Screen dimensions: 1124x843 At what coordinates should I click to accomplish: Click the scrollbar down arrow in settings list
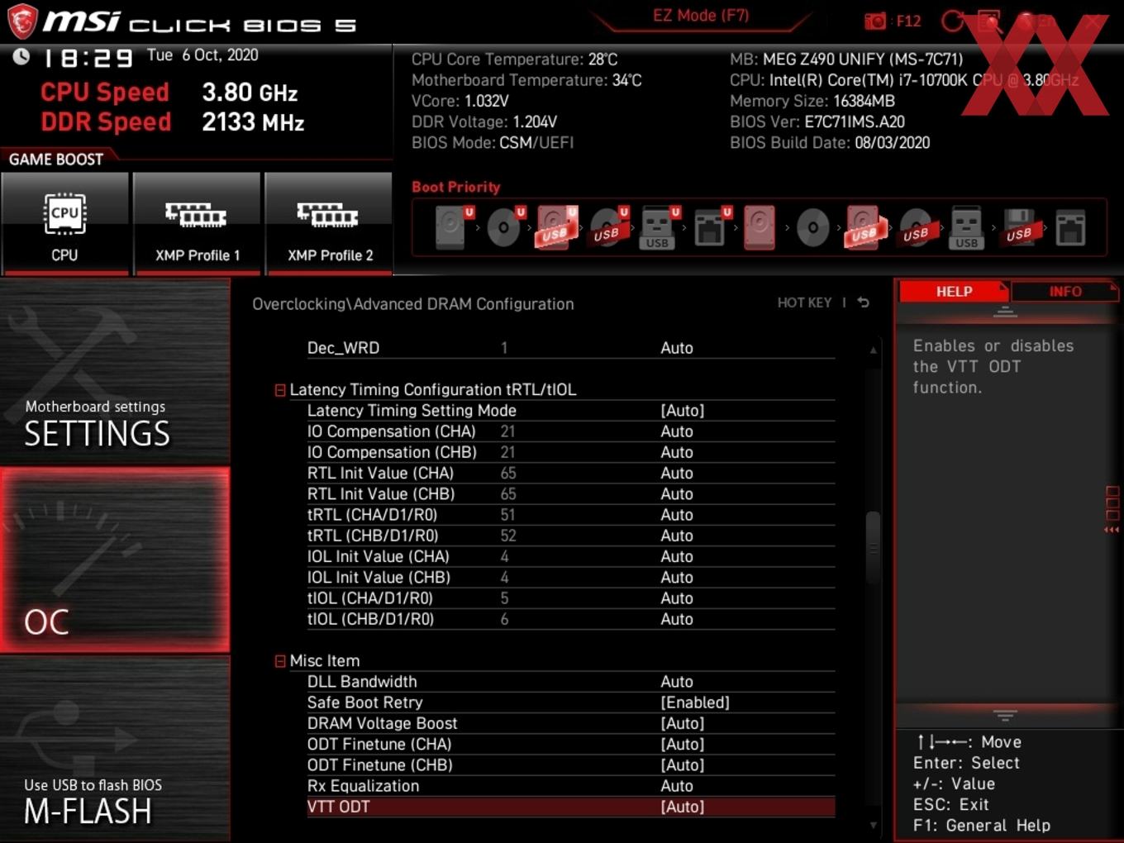pos(873,825)
